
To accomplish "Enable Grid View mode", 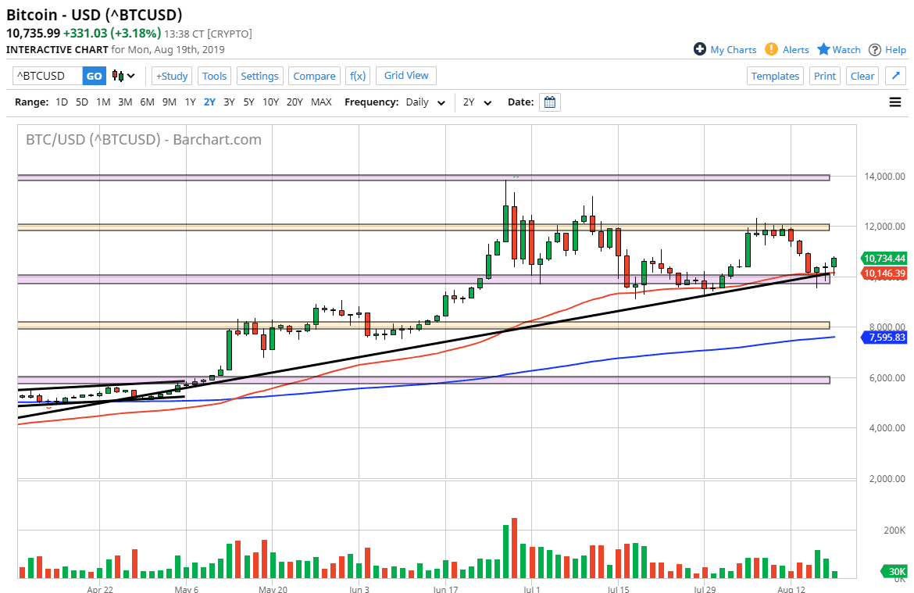I will pyautogui.click(x=405, y=75).
